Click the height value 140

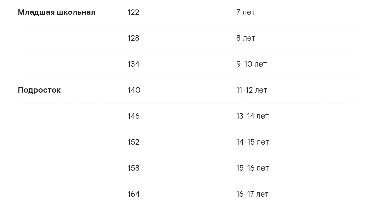coord(134,90)
